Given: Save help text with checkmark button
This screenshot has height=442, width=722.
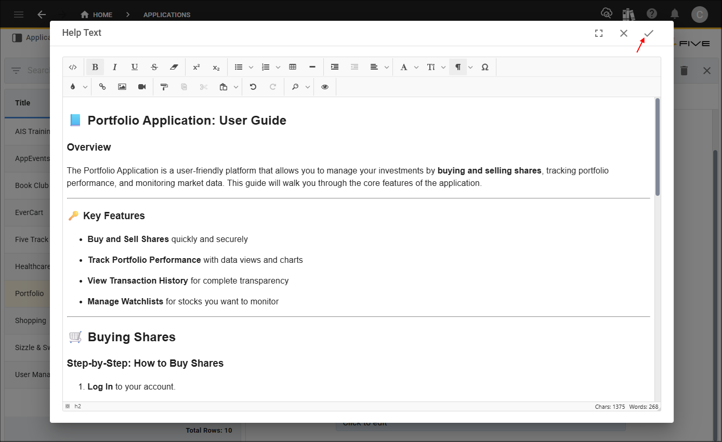Looking at the screenshot, I should pyautogui.click(x=649, y=33).
